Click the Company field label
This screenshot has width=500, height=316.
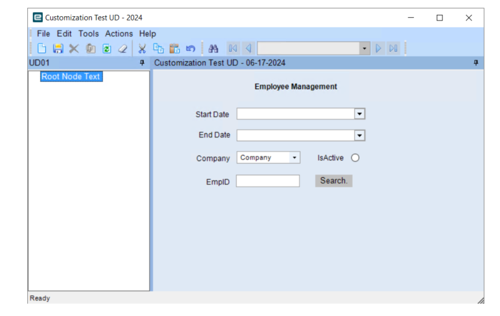213,159
